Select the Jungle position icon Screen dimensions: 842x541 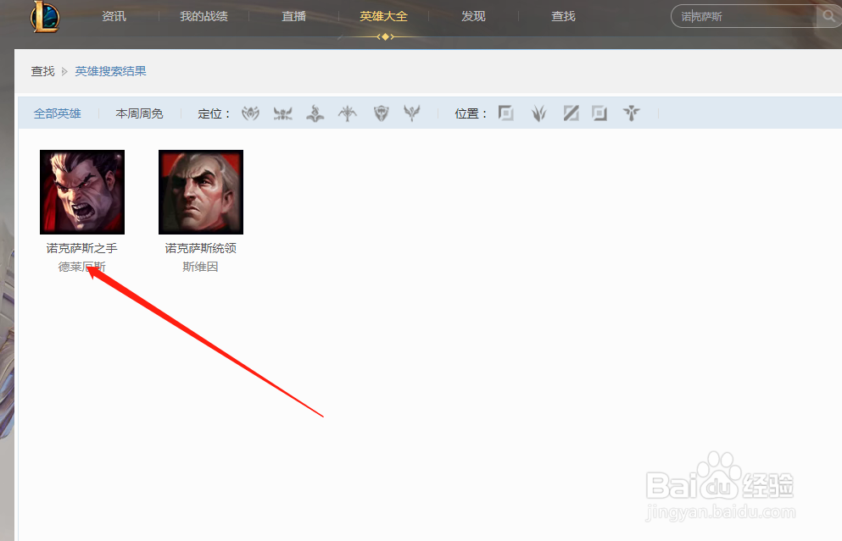(x=538, y=113)
